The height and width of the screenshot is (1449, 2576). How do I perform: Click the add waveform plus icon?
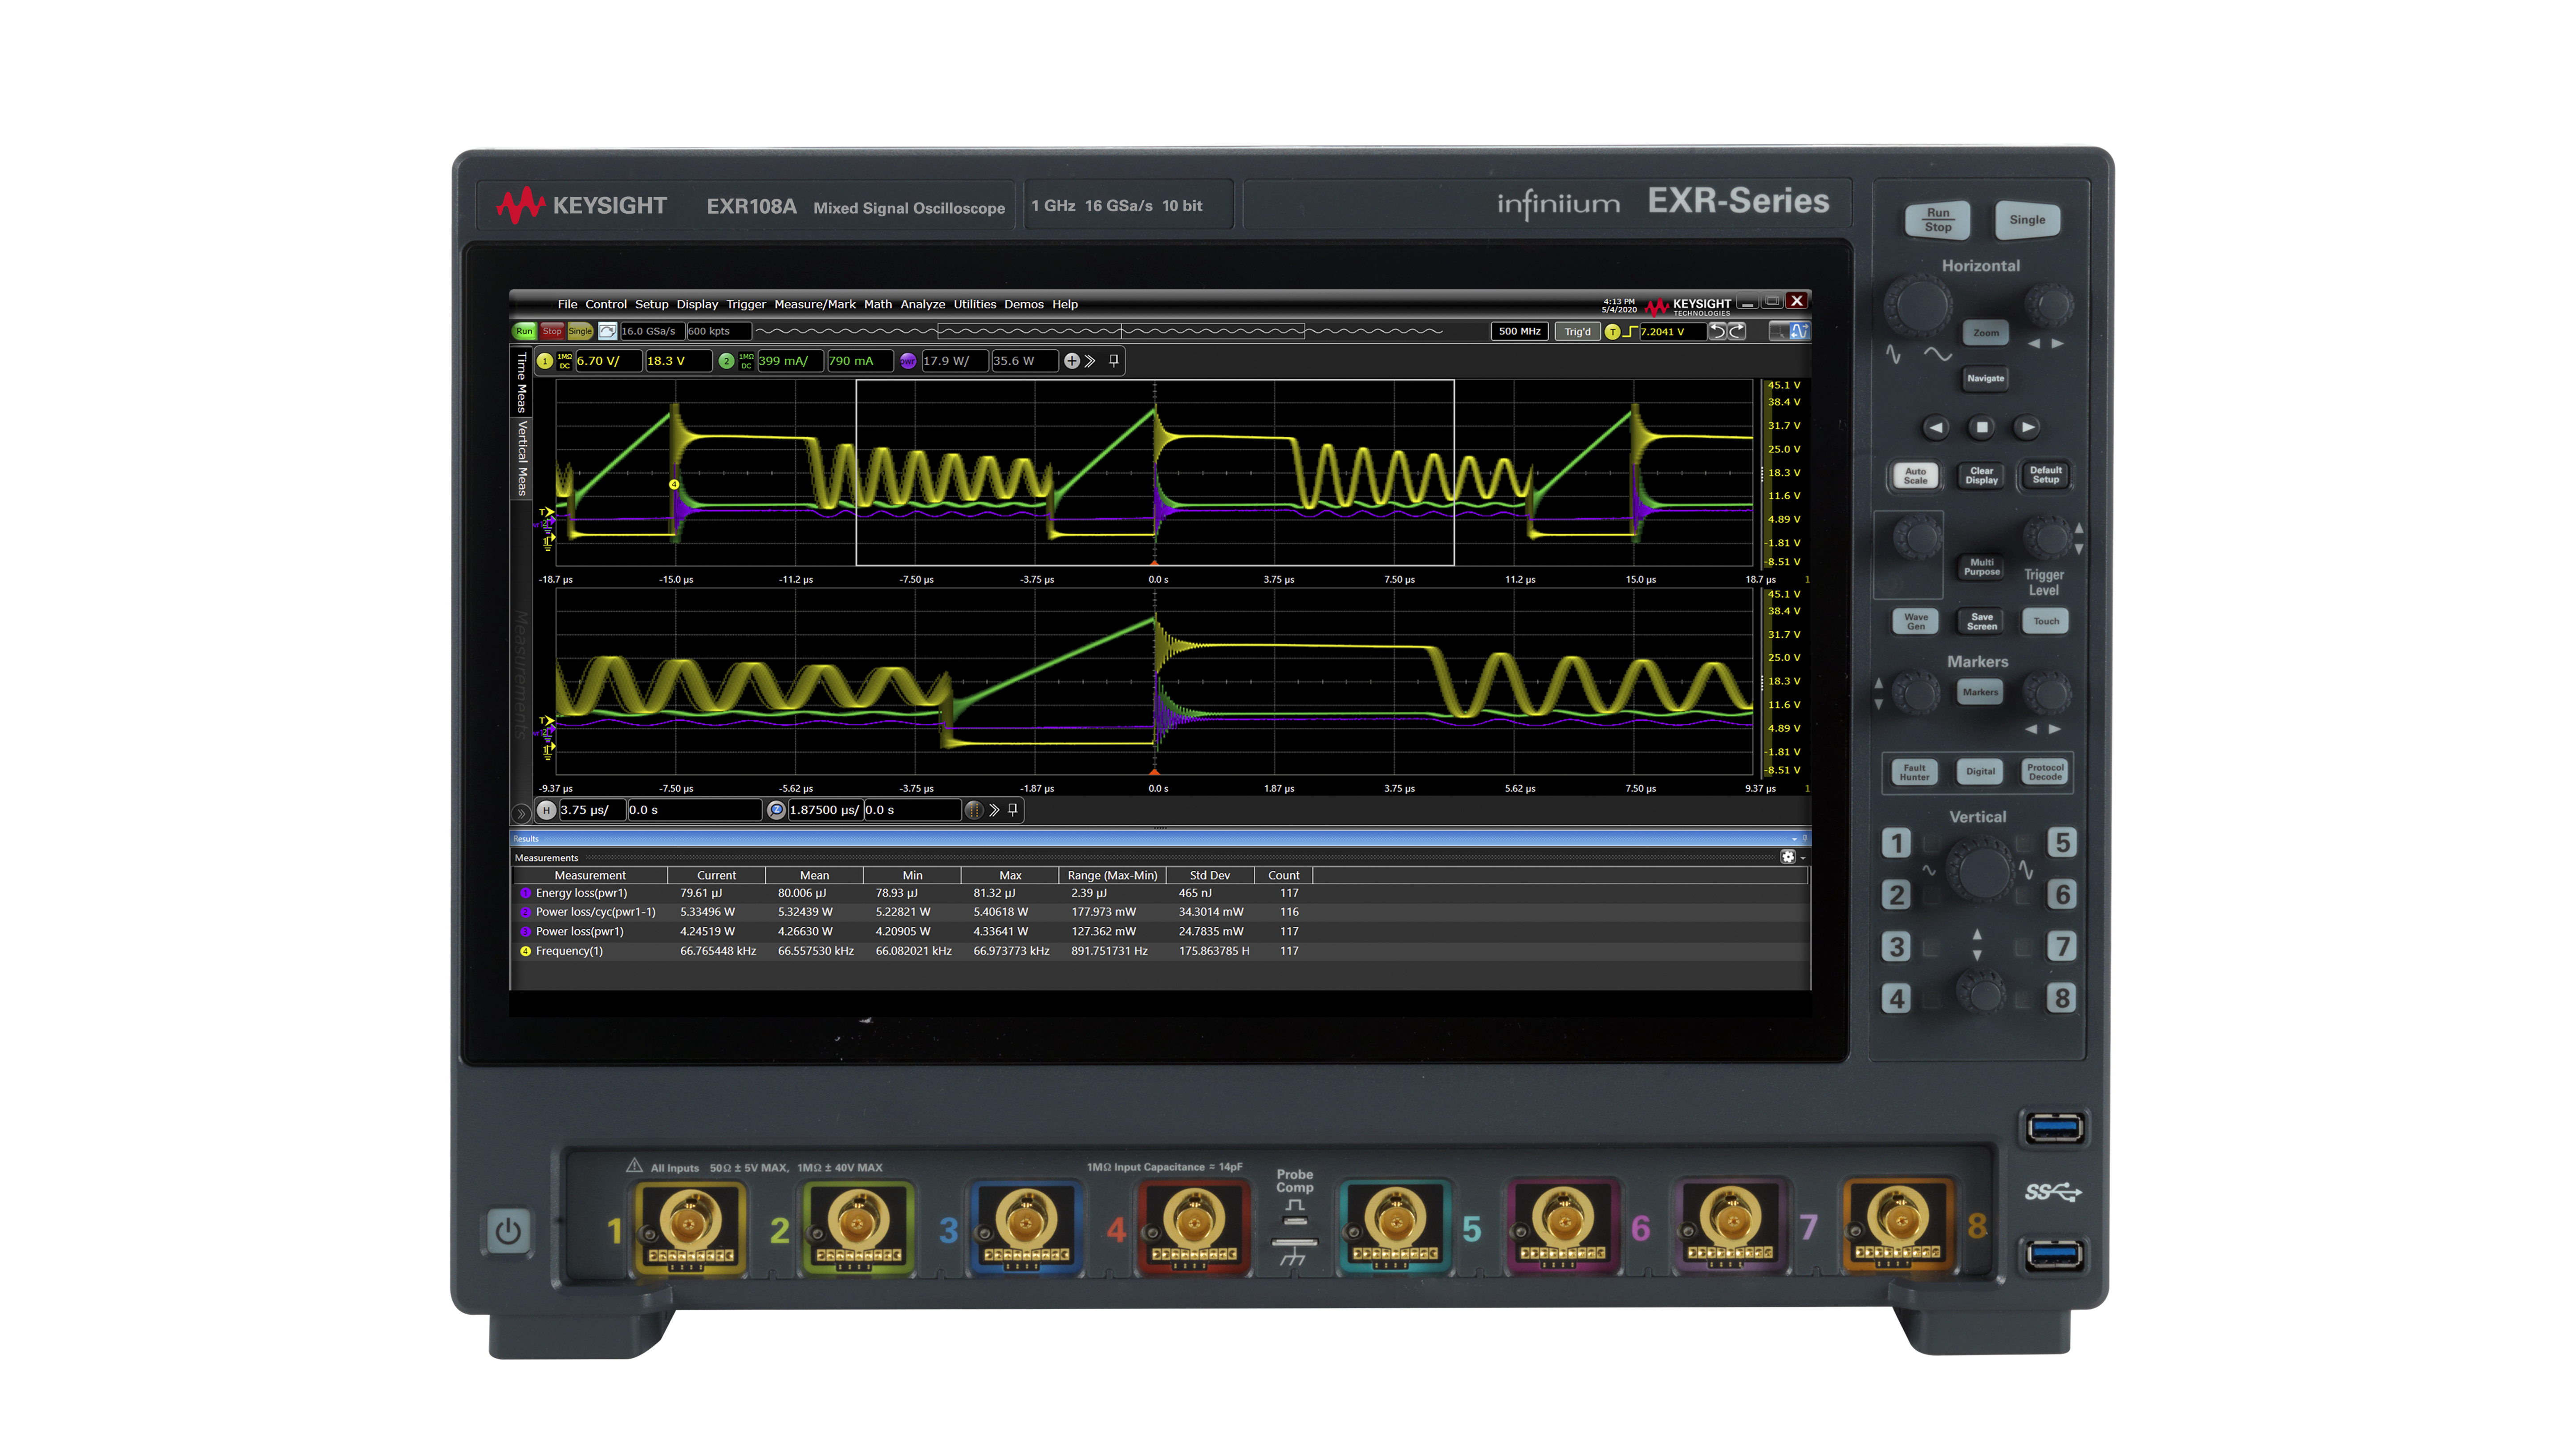coord(1072,361)
